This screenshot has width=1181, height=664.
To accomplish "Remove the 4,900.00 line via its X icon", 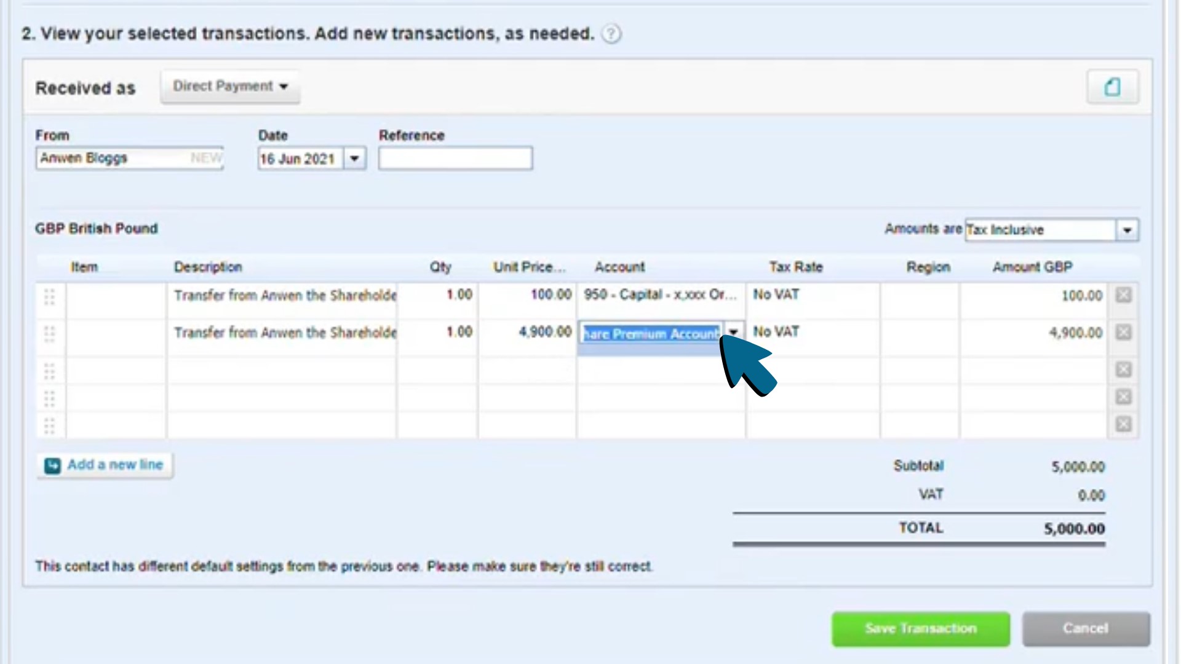I will [x=1123, y=333].
